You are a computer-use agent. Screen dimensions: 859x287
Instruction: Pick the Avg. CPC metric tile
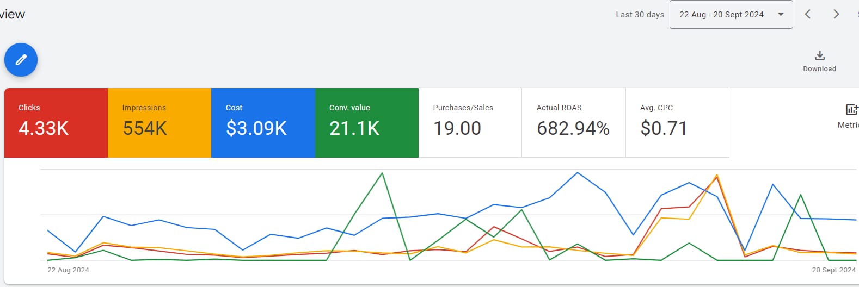pyautogui.click(x=677, y=123)
